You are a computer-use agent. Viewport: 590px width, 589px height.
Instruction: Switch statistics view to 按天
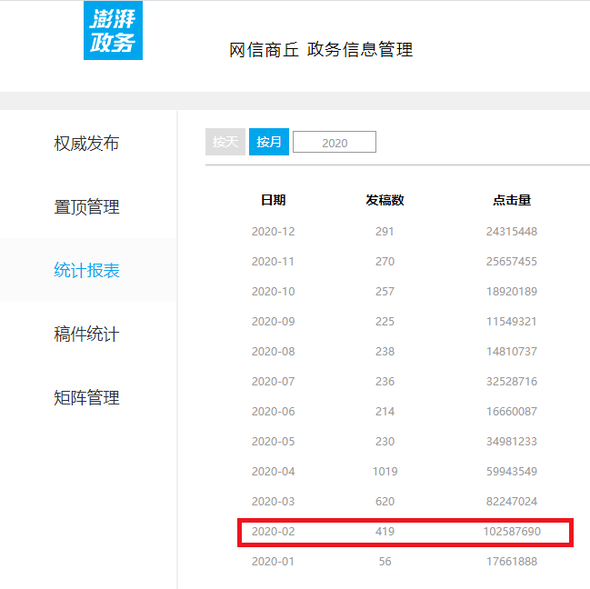(225, 143)
